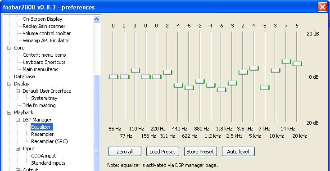
Task: Open Standard inputs settings
Action: coord(48,163)
